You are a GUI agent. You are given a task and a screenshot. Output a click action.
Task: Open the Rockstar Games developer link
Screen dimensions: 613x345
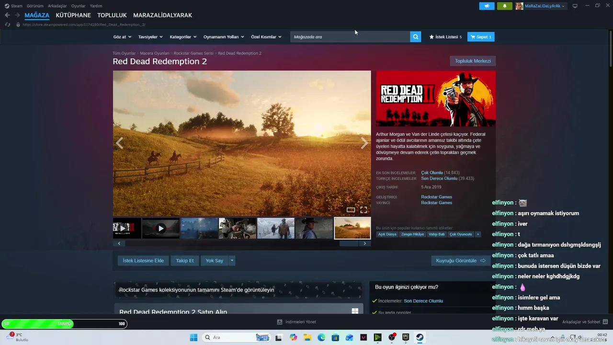[x=436, y=197]
